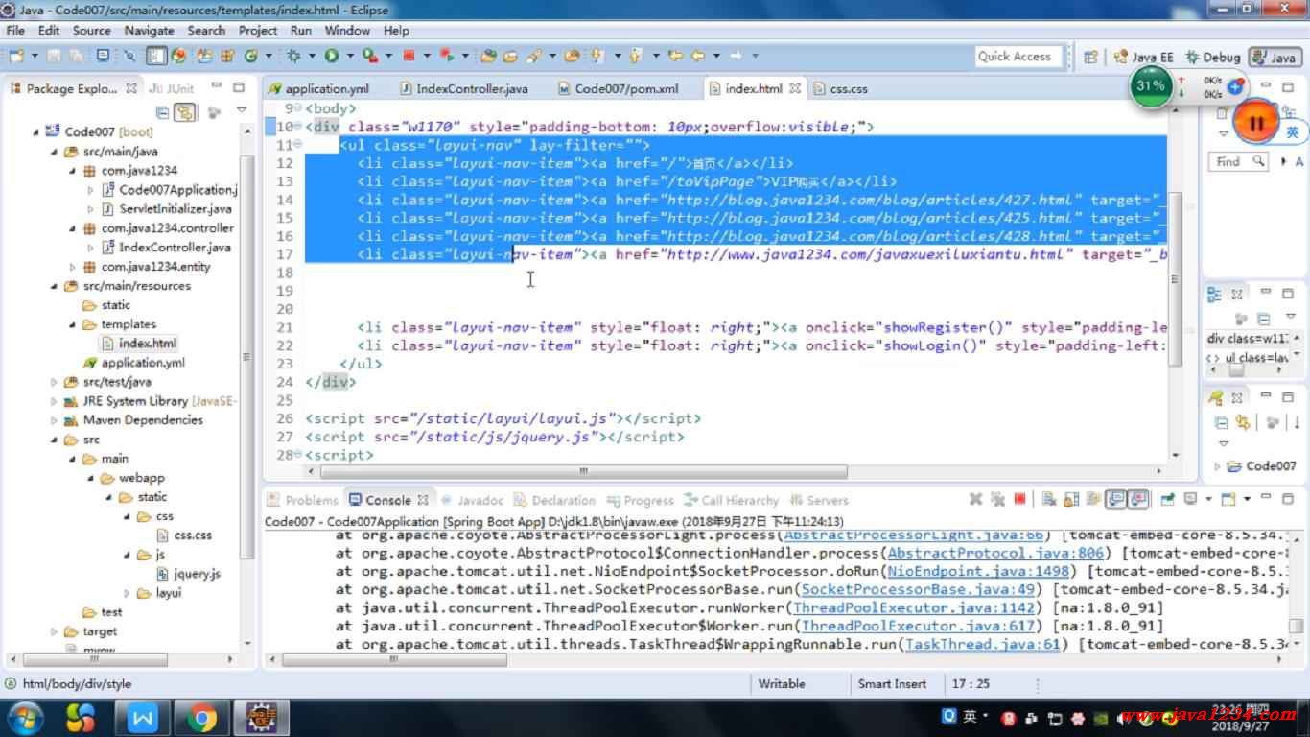Click Remove All Terminated Launches icon
The width and height of the screenshot is (1310, 737).
[997, 499]
